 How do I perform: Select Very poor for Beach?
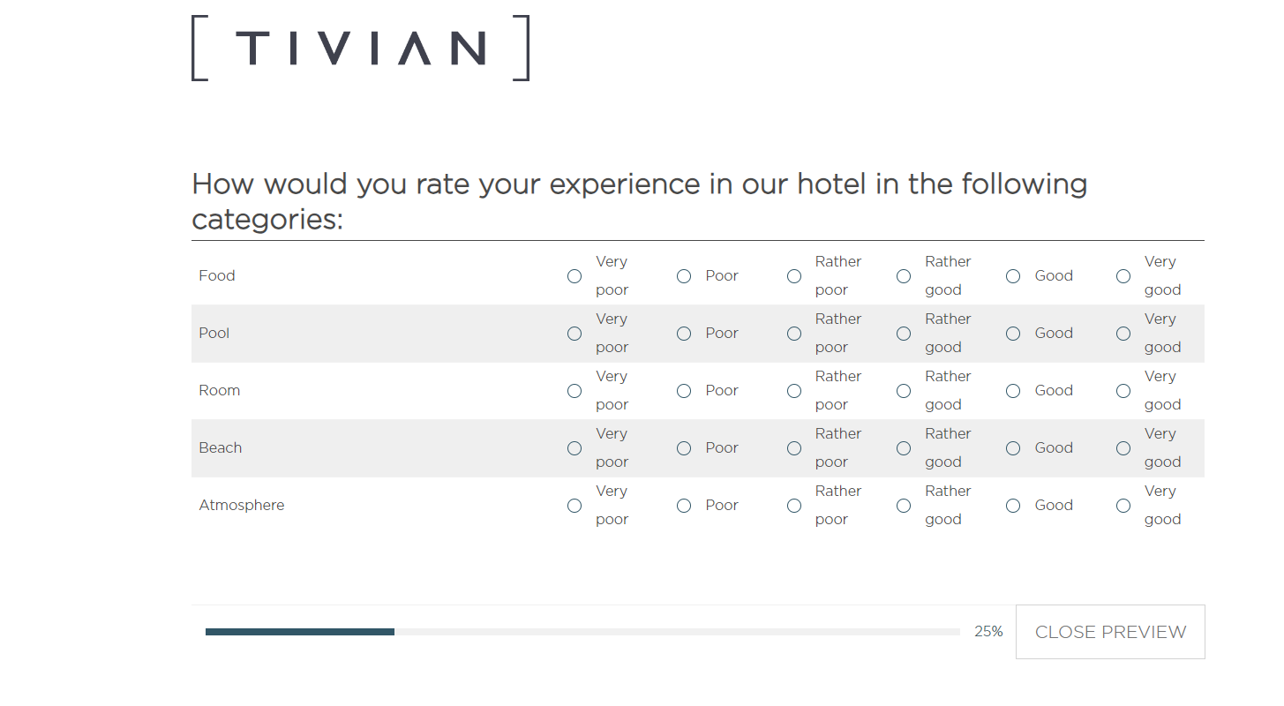(x=574, y=448)
